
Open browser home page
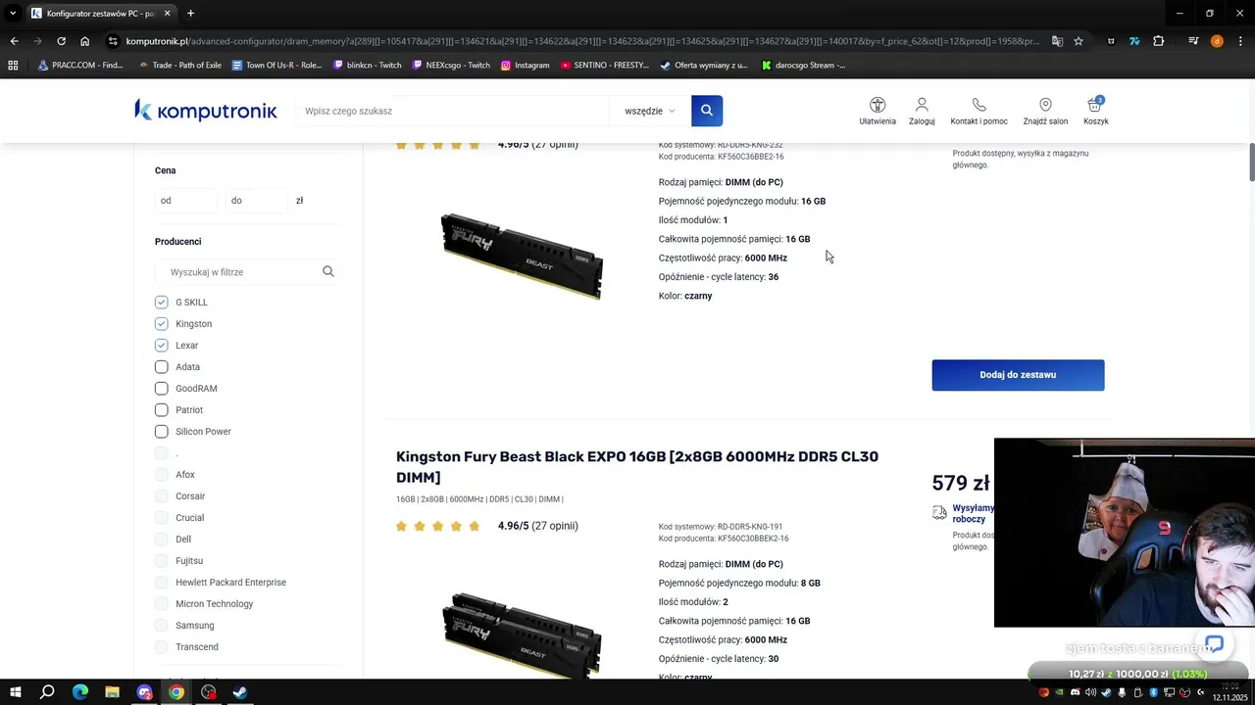coord(85,41)
